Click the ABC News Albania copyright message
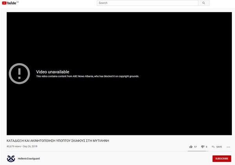The height and width of the screenshot is (165, 235). click(x=87, y=76)
